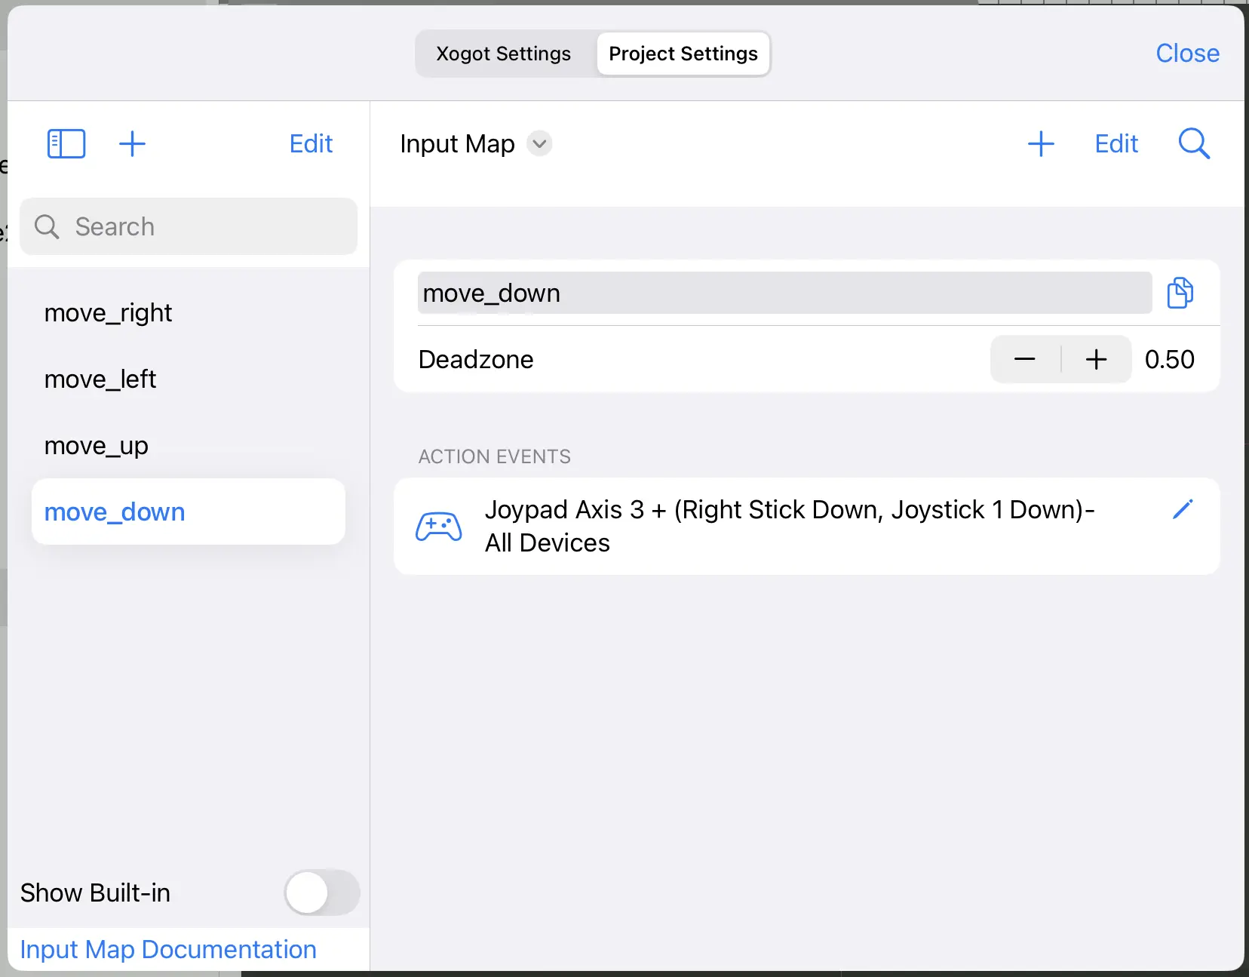Open search with the magnifying glass icon
Viewport: 1249px width, 977px height.
point(1194,143)
